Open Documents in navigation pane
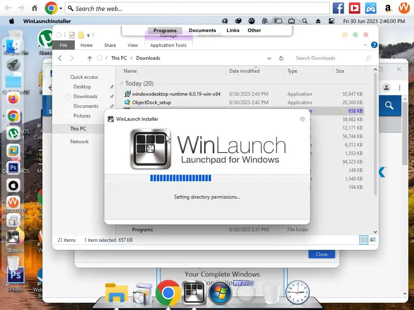 tap(86, 106)
